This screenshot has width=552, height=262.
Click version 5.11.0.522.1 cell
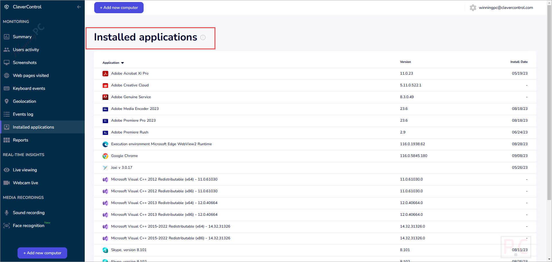pyautogui.click(x=411, y=85)
